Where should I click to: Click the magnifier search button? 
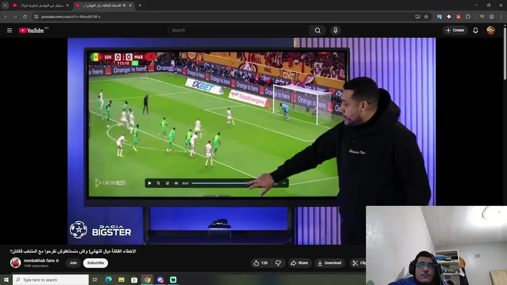318,30
